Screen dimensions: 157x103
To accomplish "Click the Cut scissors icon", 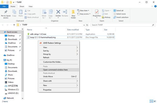I will (x=26, y=10).
